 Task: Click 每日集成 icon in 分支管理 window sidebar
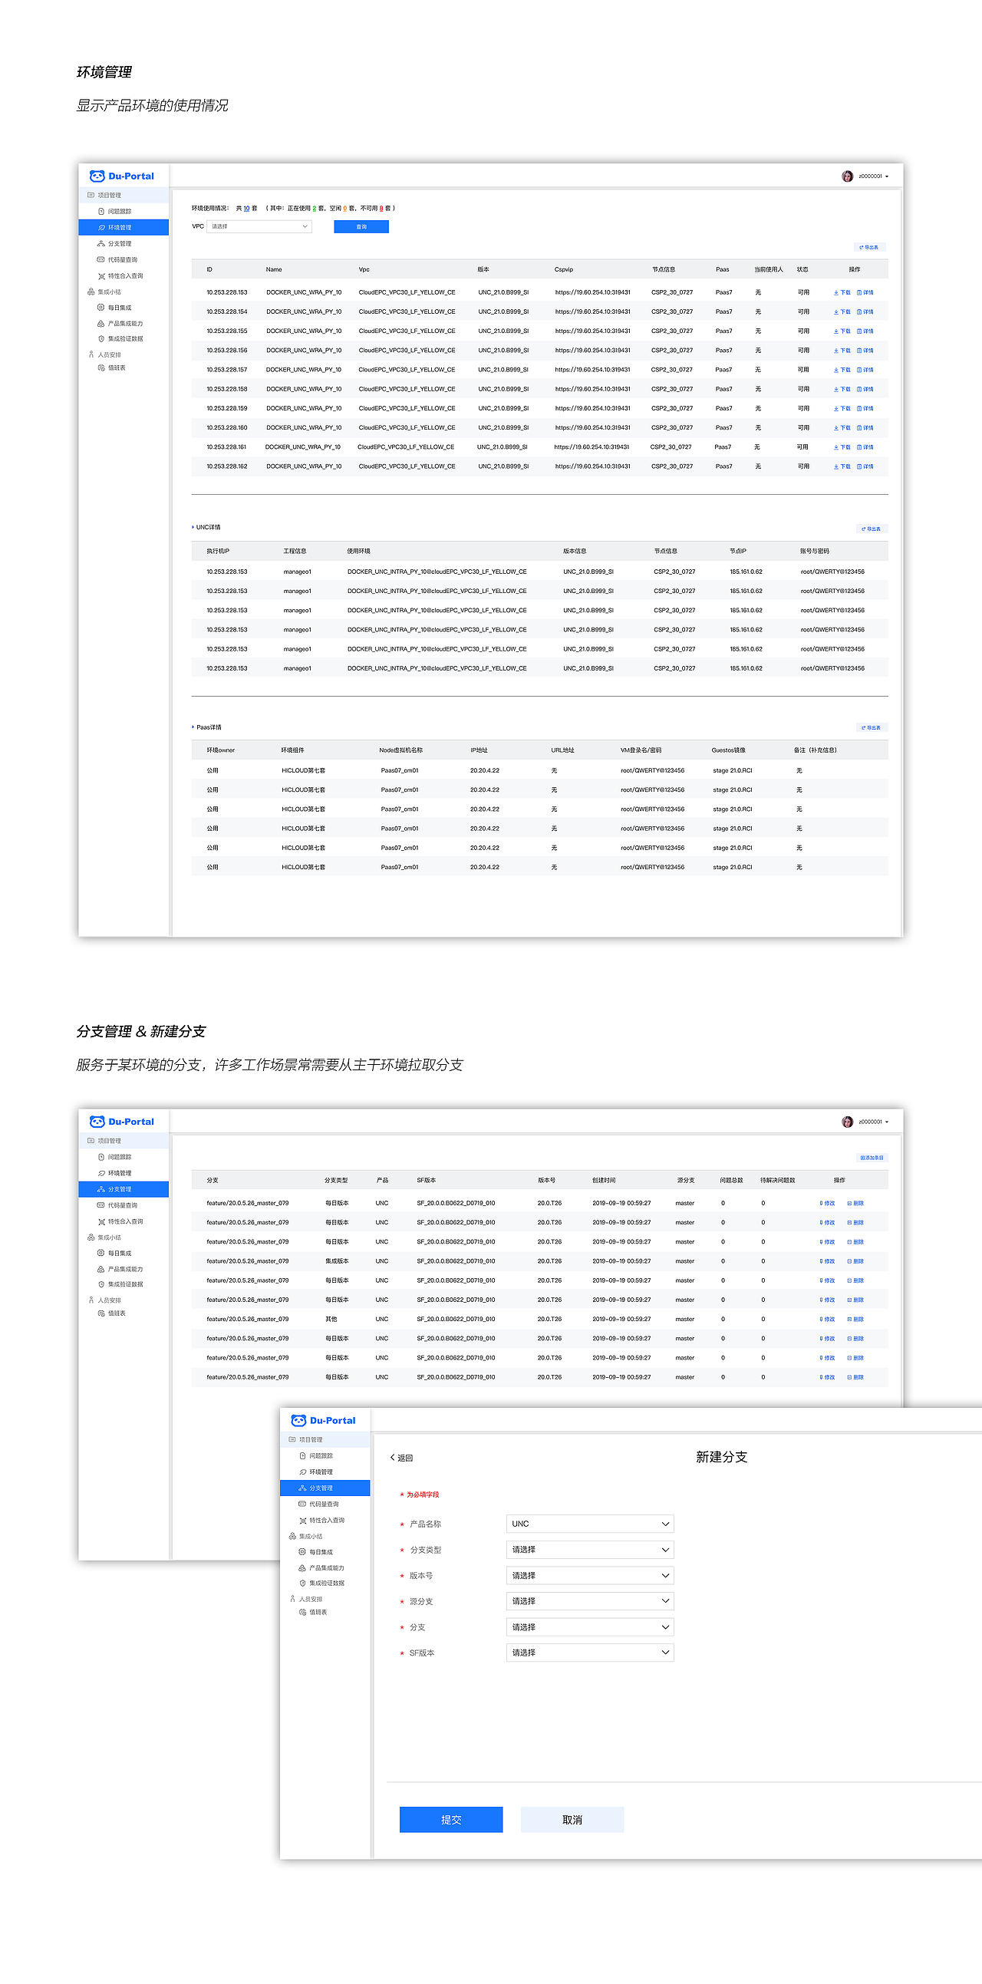tap(101, 1253)
